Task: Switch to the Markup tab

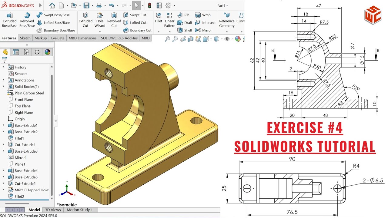Action: (41, 38)
